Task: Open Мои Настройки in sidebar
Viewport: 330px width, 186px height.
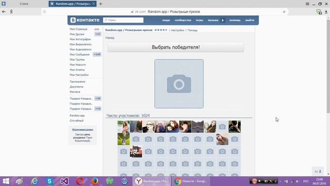Action: [x=79, y=75]
